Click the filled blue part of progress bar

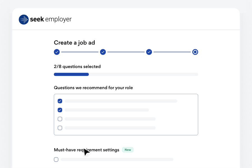coord(71,74)
